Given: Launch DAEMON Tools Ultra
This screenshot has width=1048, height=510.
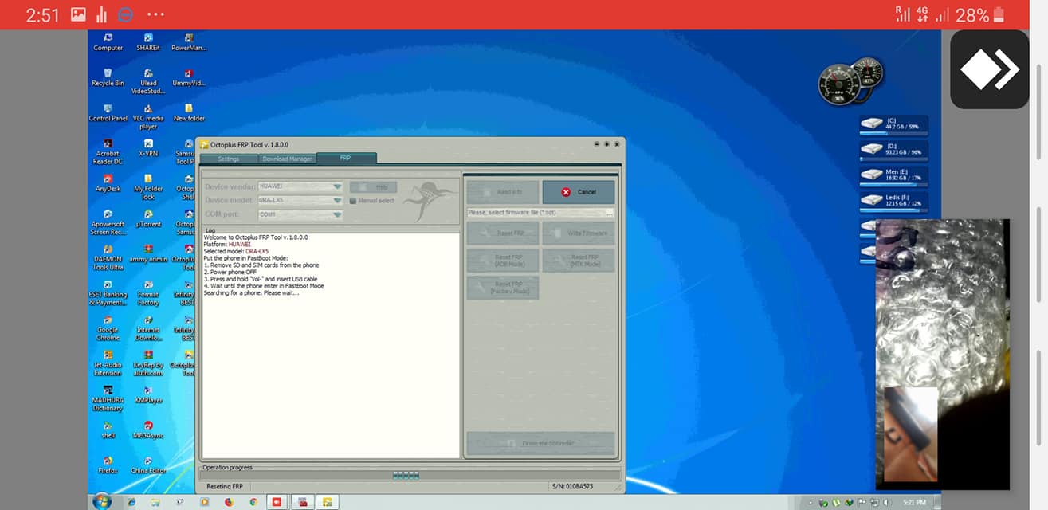Looking at the screenshot, I should coord(108,257).
